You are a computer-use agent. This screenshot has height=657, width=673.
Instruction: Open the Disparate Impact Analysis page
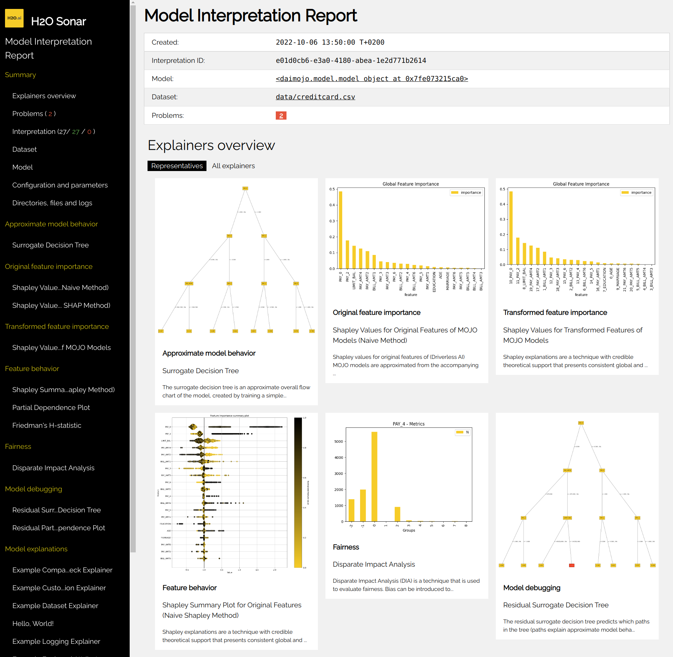[53, 468]
